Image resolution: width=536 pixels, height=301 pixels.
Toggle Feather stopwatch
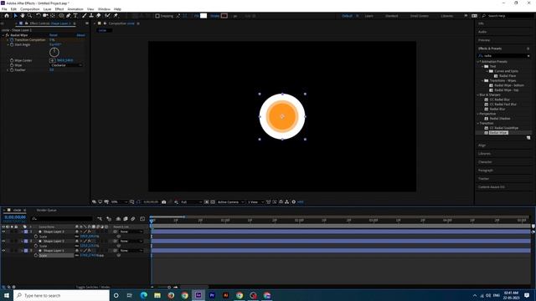12,70
